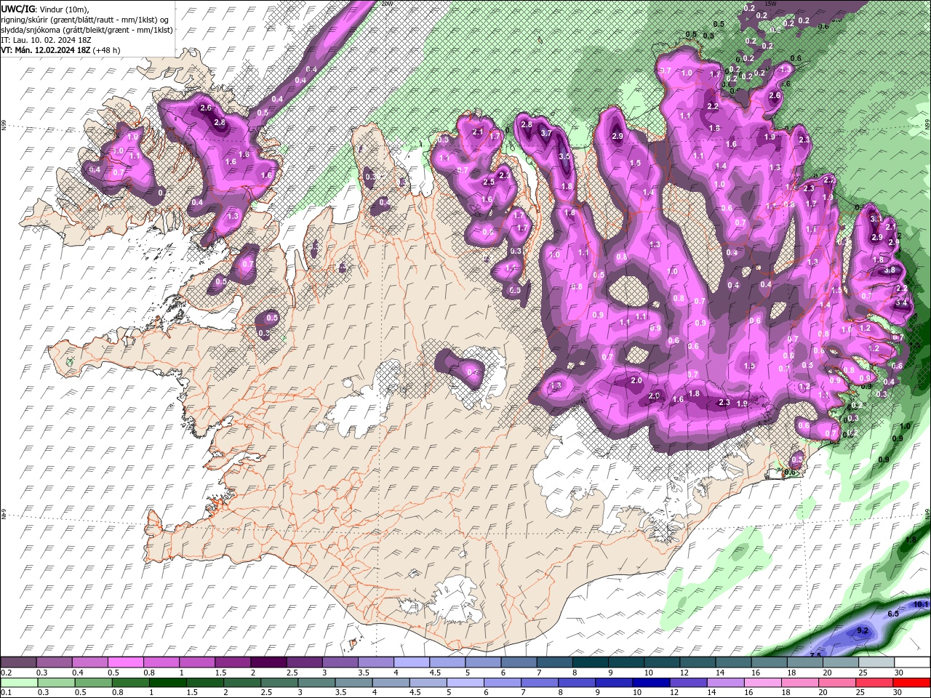Select lower legend swatch between 10 and 12
Image resolution: width=931 pixels, height=698 pixels.
tap(652, 682)
